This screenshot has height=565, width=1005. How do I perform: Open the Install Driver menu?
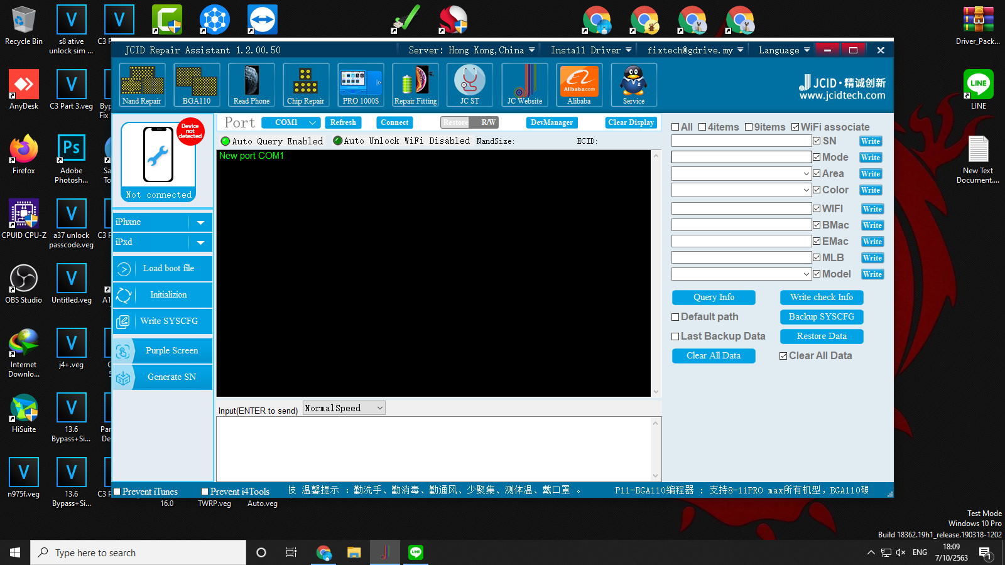point(590,50)
